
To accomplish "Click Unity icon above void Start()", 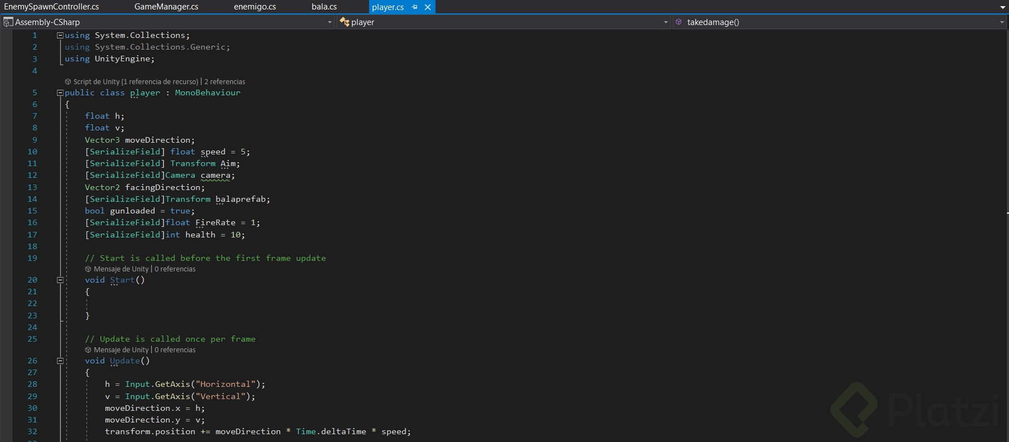I will coord(88,269).
